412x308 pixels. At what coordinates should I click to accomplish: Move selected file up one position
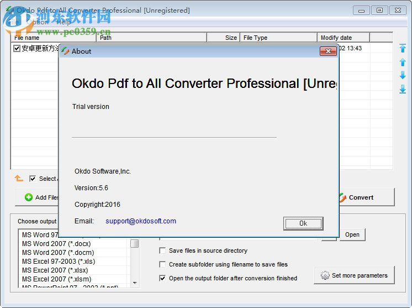coord(403,62)
